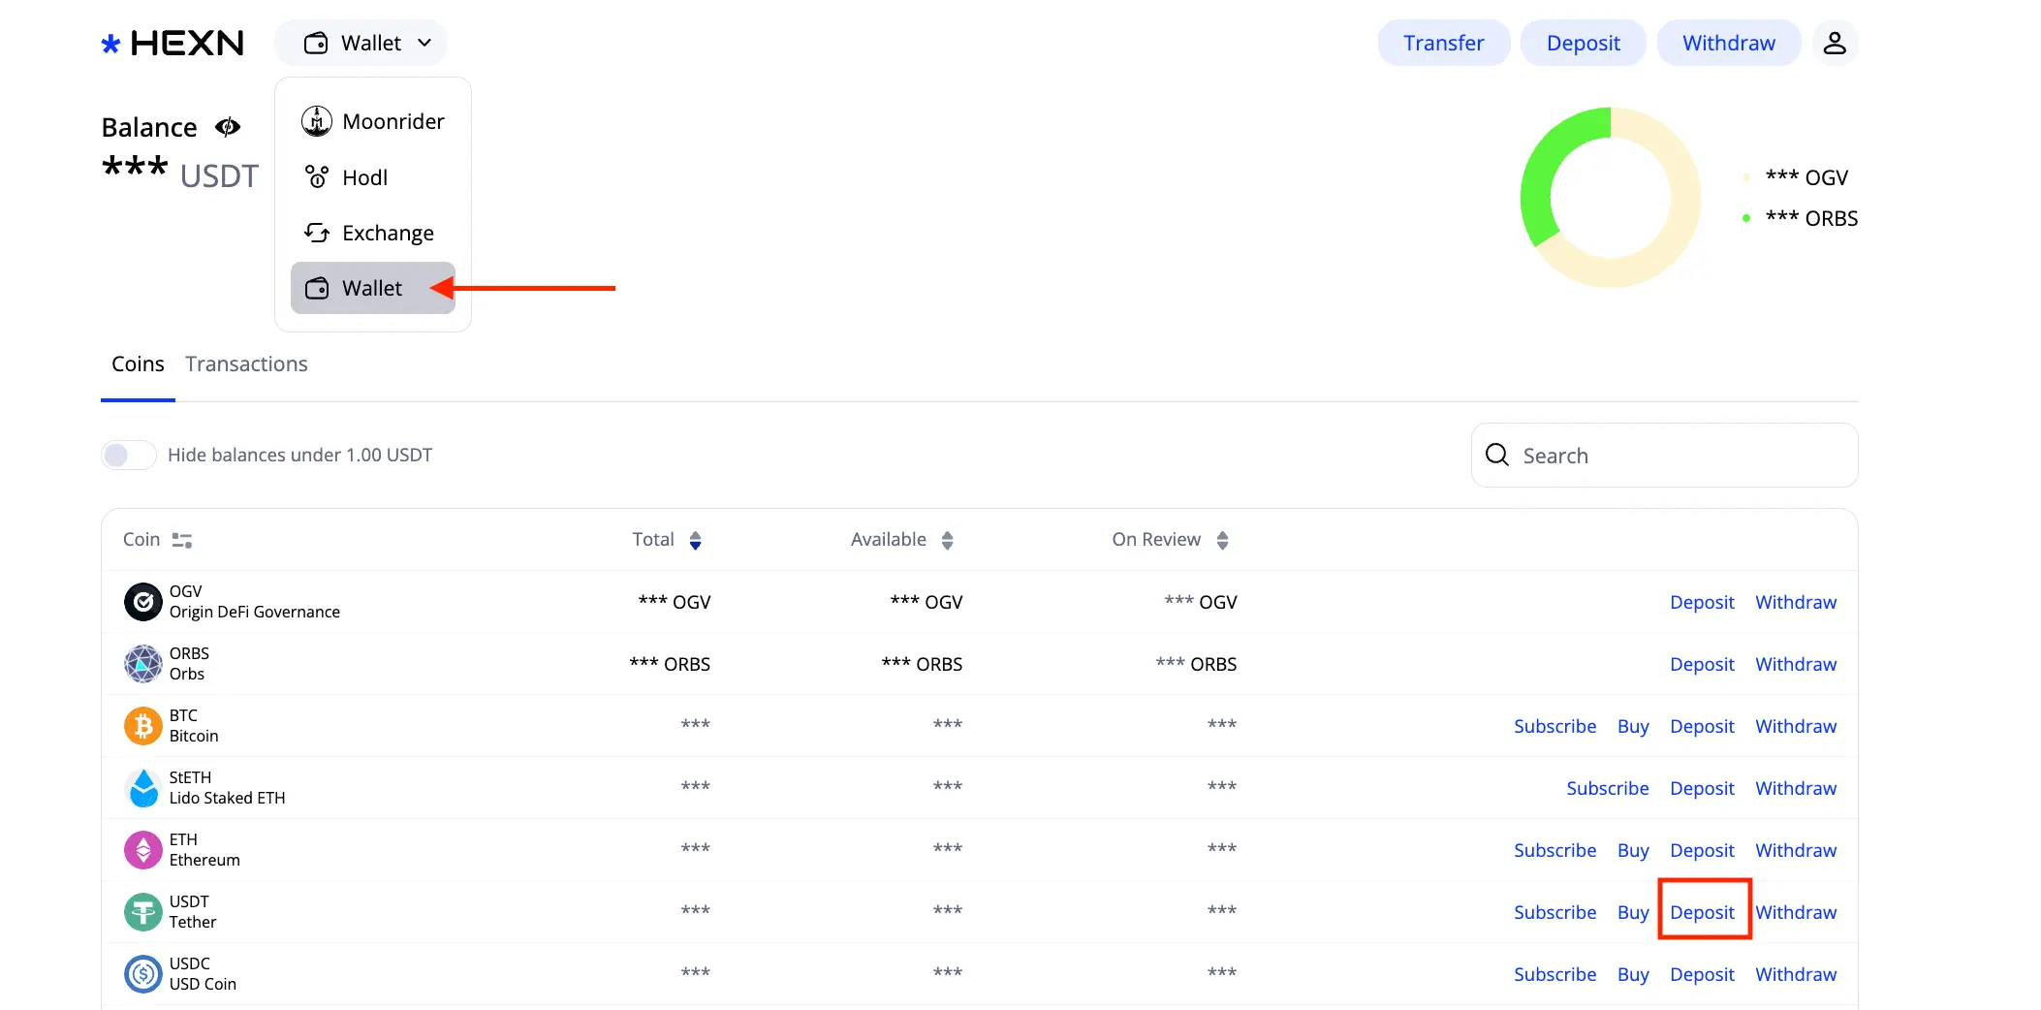Click Withdraw for ORBS
The image size is (2041, 1010).
(x=1796, y=664)
